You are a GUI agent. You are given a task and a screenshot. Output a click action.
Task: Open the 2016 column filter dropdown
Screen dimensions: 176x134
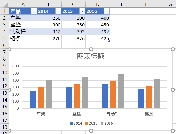pos(107,11)
